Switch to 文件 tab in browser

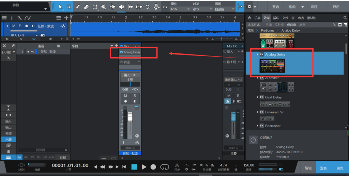[285, 18]
